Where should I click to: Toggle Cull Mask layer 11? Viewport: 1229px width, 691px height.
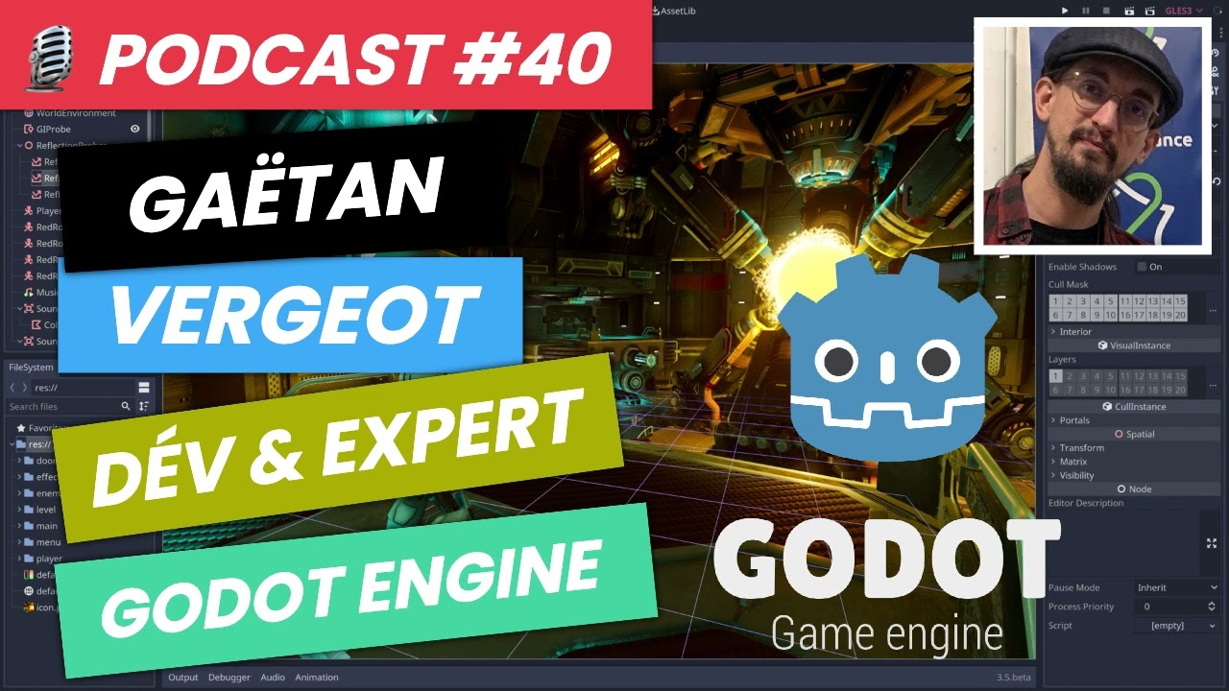pyautogui.click(x=1125, y=301)
